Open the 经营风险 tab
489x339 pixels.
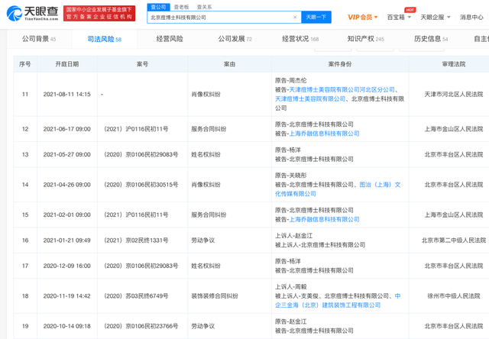pos(170,39)
